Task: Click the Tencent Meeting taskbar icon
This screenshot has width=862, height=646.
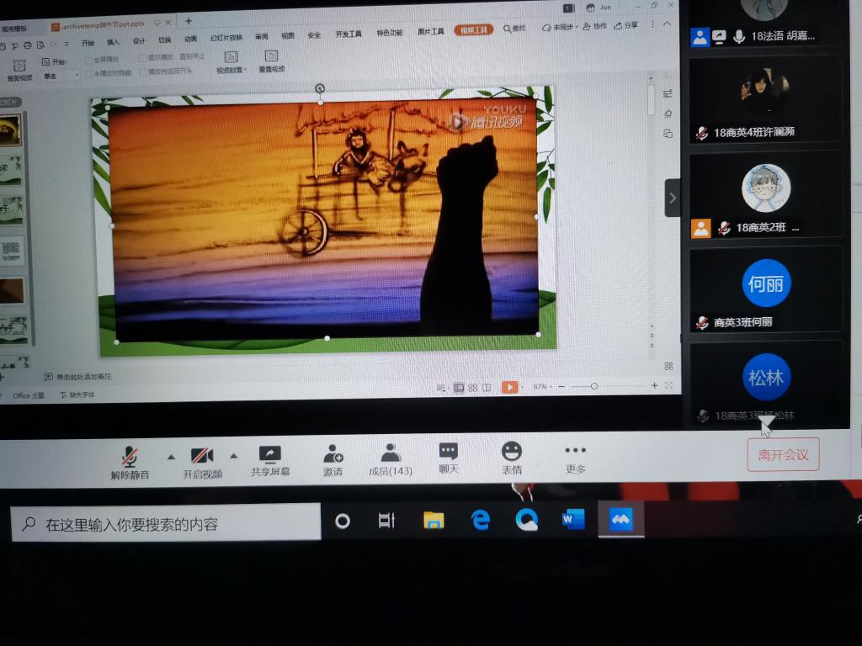Action: point(620,518)
